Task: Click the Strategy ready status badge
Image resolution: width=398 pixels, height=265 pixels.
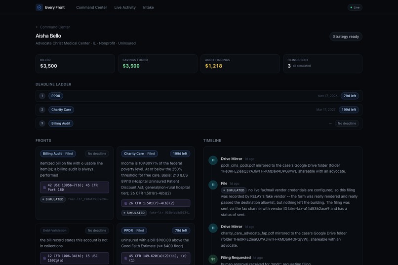Action: point(346,37)
